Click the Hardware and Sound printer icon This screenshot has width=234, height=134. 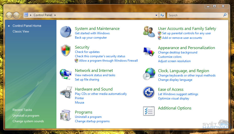coord(66,92)
